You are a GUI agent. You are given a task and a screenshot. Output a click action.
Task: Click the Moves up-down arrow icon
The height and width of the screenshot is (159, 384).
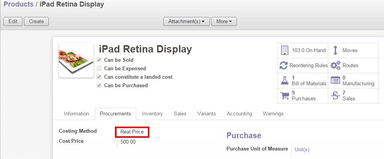click(336, 50)
